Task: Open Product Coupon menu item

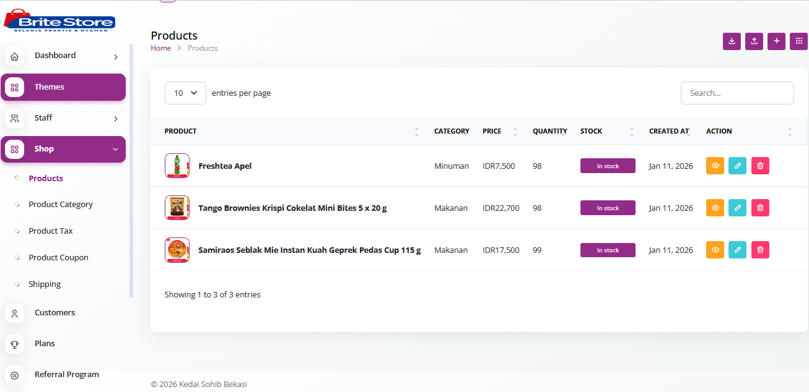Action: click(x=58, y=257)
